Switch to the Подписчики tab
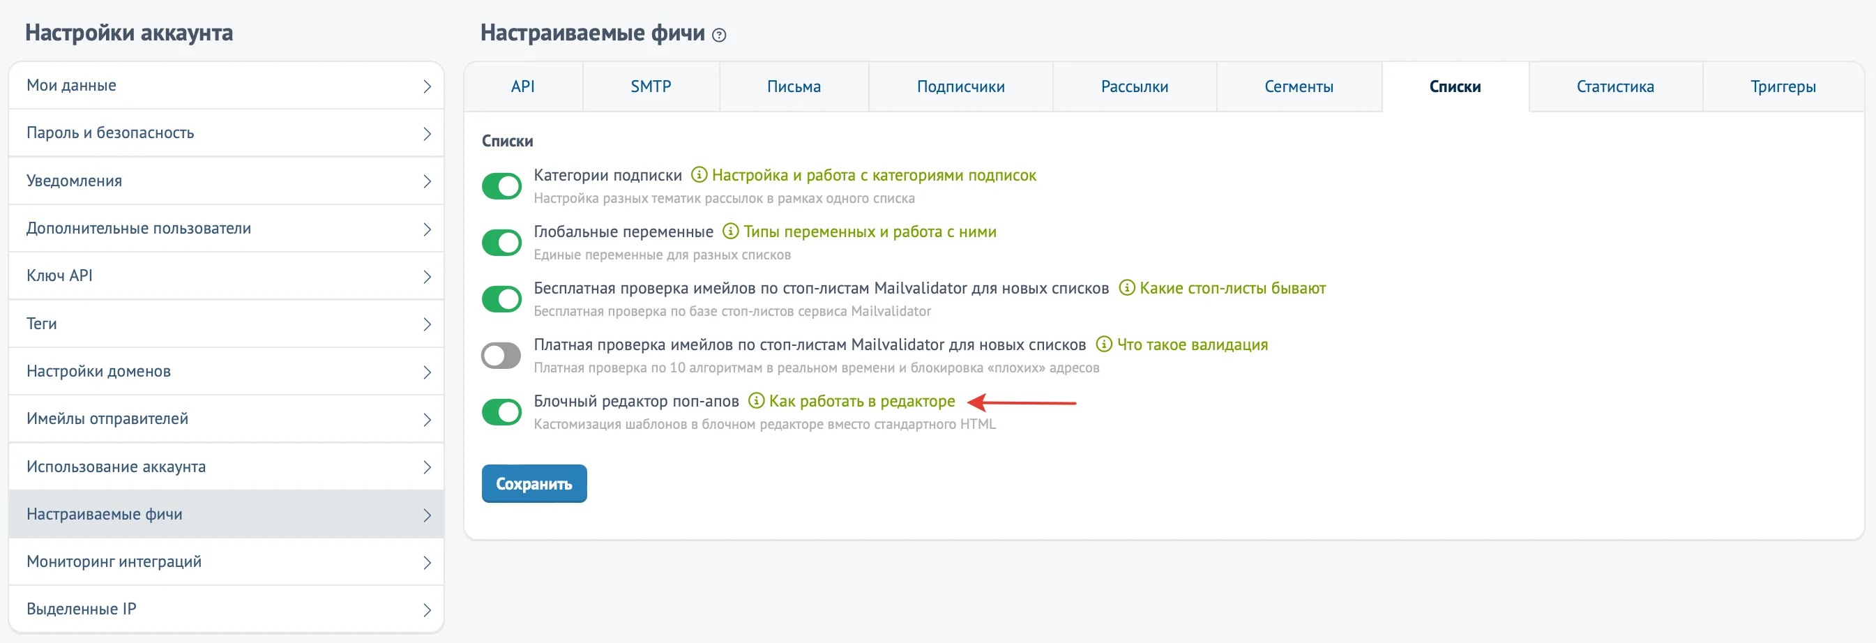 [x=960, y=86]
